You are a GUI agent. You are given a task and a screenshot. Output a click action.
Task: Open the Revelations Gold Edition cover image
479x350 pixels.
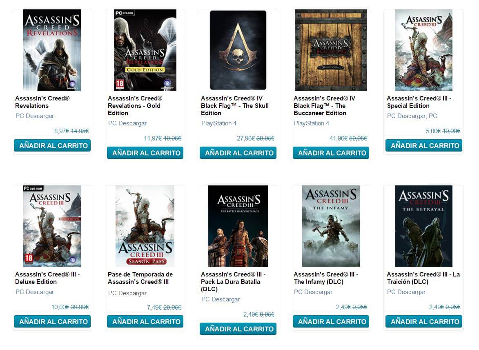tap(145, 50)
